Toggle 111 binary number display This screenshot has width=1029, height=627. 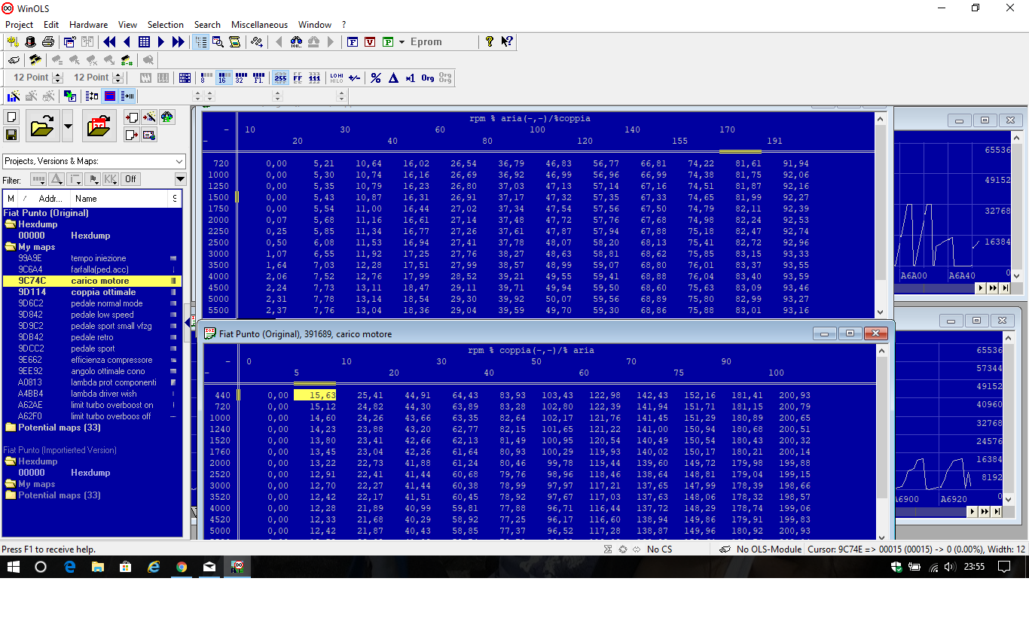pyautogui.click(x=315, y=78)
